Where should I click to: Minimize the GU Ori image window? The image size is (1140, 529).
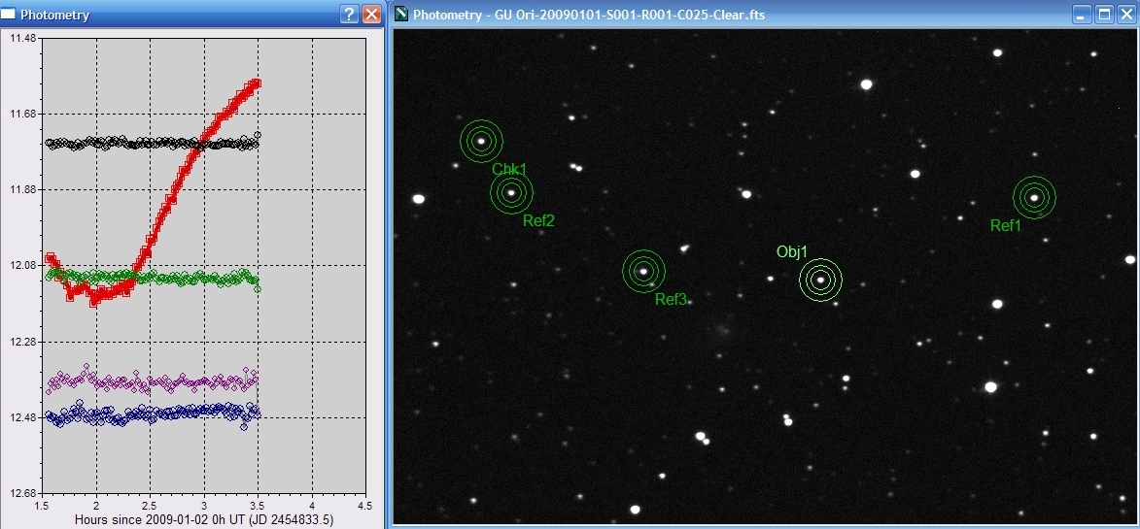pos(1082,15)
